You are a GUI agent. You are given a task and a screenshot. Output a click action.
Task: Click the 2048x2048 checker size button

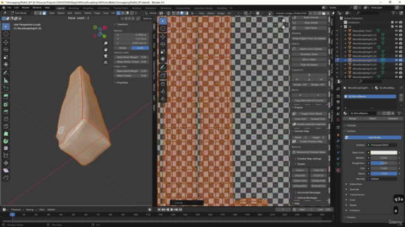click(x=318, y=181)
